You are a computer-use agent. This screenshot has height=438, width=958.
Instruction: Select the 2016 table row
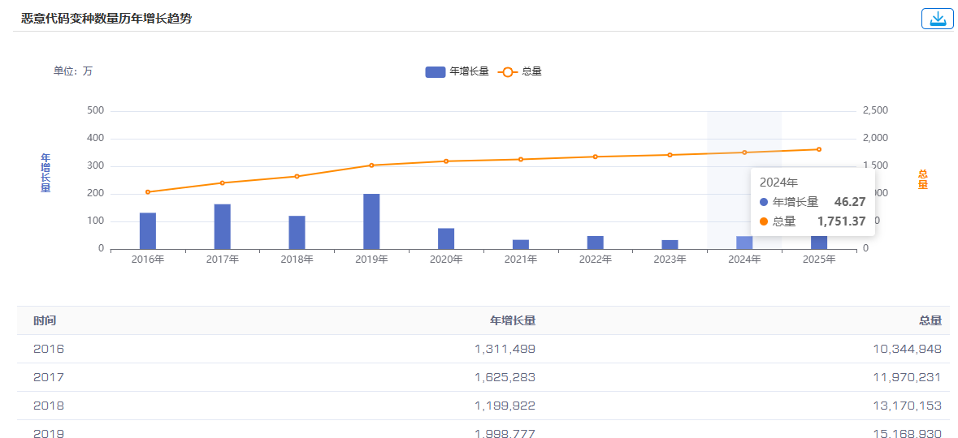click(x=483, y=349)
